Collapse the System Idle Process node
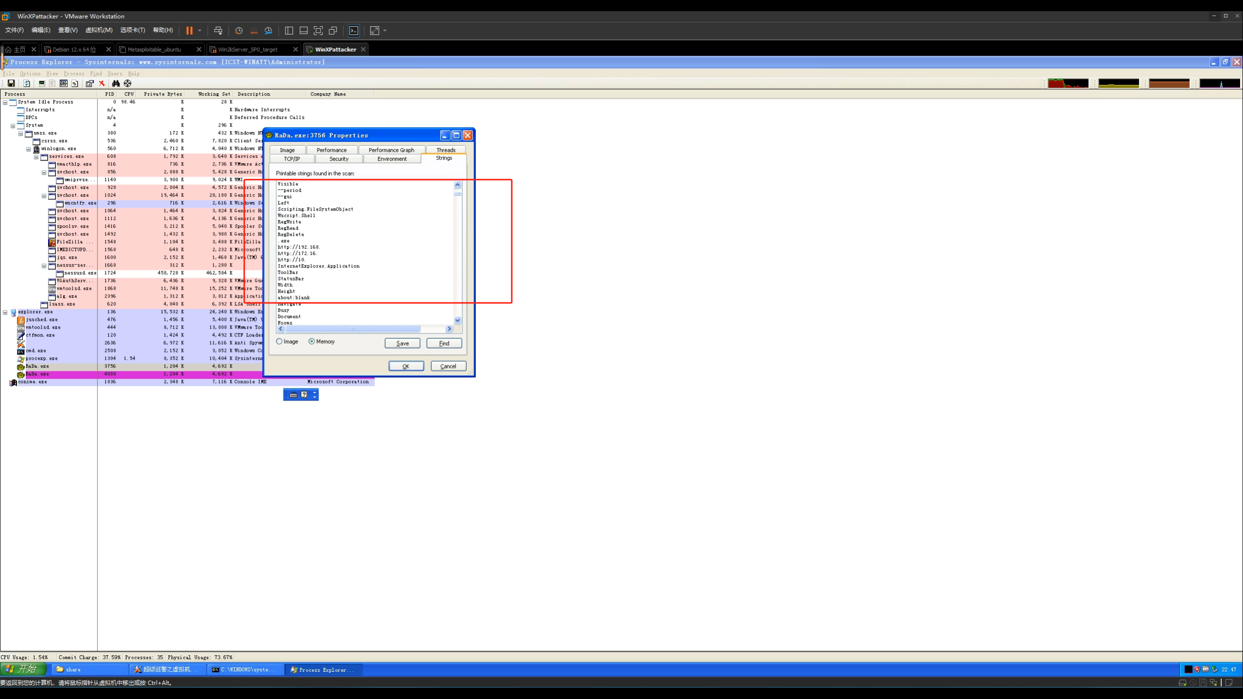The height and width of the screenshot is (699, 1243). [5, 102]
